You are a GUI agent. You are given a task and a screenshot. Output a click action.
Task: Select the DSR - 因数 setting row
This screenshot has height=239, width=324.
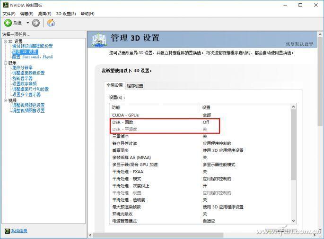[200, 122]
